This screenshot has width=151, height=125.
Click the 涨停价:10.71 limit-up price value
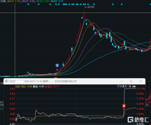click(52, 86)
